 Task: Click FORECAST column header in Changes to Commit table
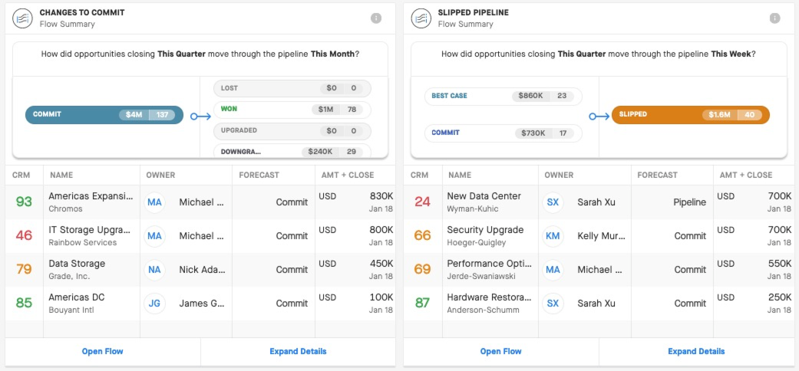coord(259,175)
